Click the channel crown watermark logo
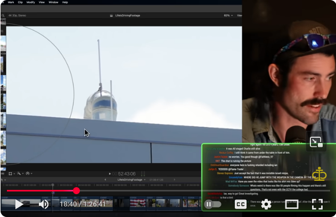This screenshot has height=217, width=336. tap(319, 174)
